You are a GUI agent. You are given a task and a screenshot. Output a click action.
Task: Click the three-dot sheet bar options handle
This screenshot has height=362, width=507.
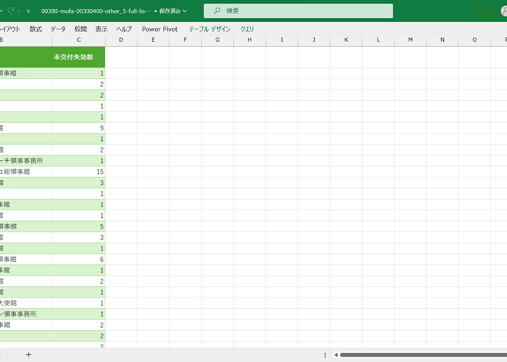pos(325,355)
